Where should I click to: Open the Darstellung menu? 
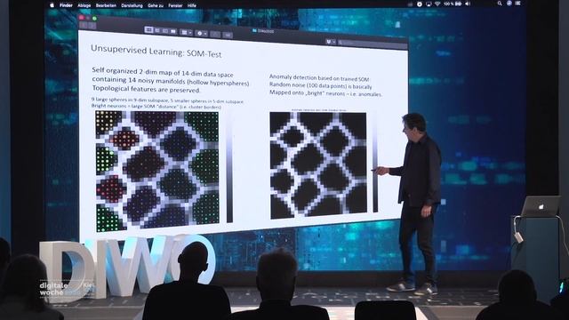(x=132, y=5)
